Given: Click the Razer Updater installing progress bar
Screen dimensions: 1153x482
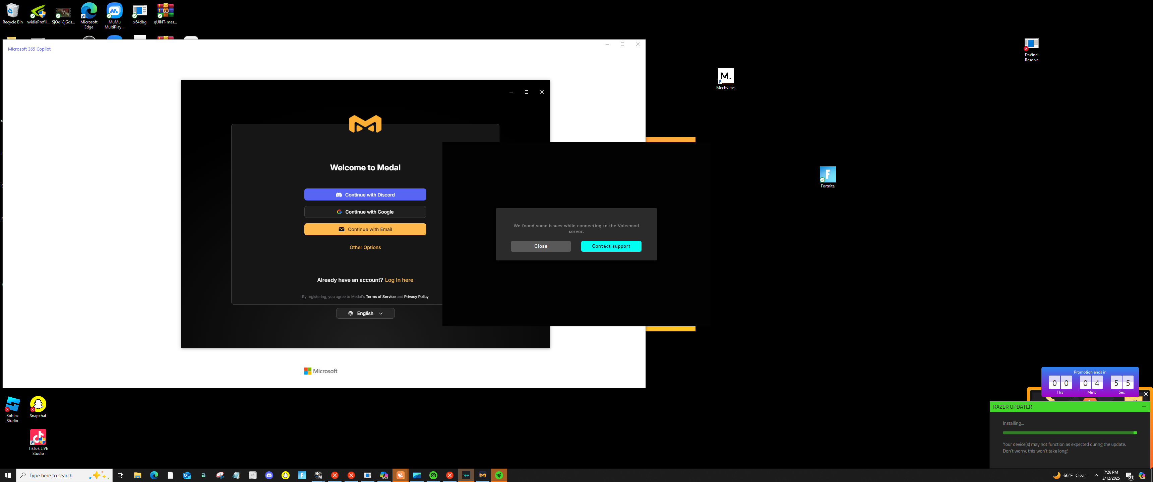Looking at the screenshot, I should (1069, 433).
